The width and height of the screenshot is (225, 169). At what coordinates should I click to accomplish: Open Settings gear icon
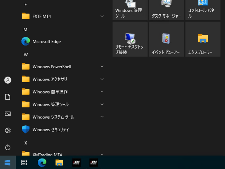[8, 131]
